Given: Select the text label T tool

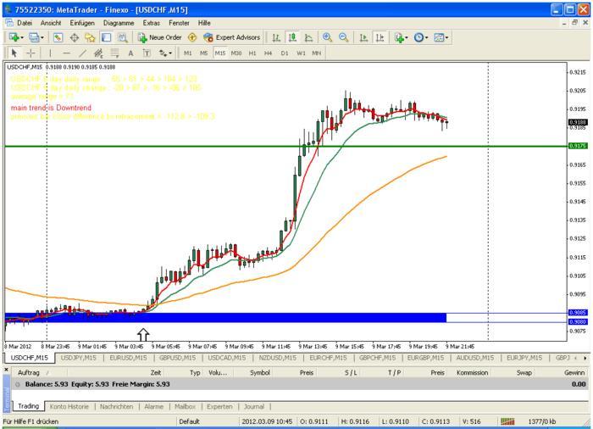Looking at the screenshot, I should click(x=147, y=53).
